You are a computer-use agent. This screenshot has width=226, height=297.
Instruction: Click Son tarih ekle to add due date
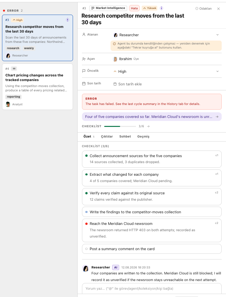click(127, 84)
